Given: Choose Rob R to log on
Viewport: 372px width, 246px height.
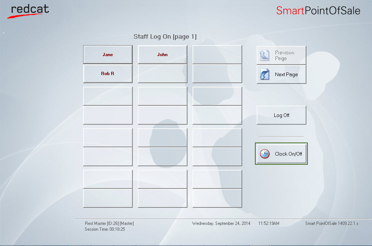Looking at the screenshot, I should click(x=108, y=74).
